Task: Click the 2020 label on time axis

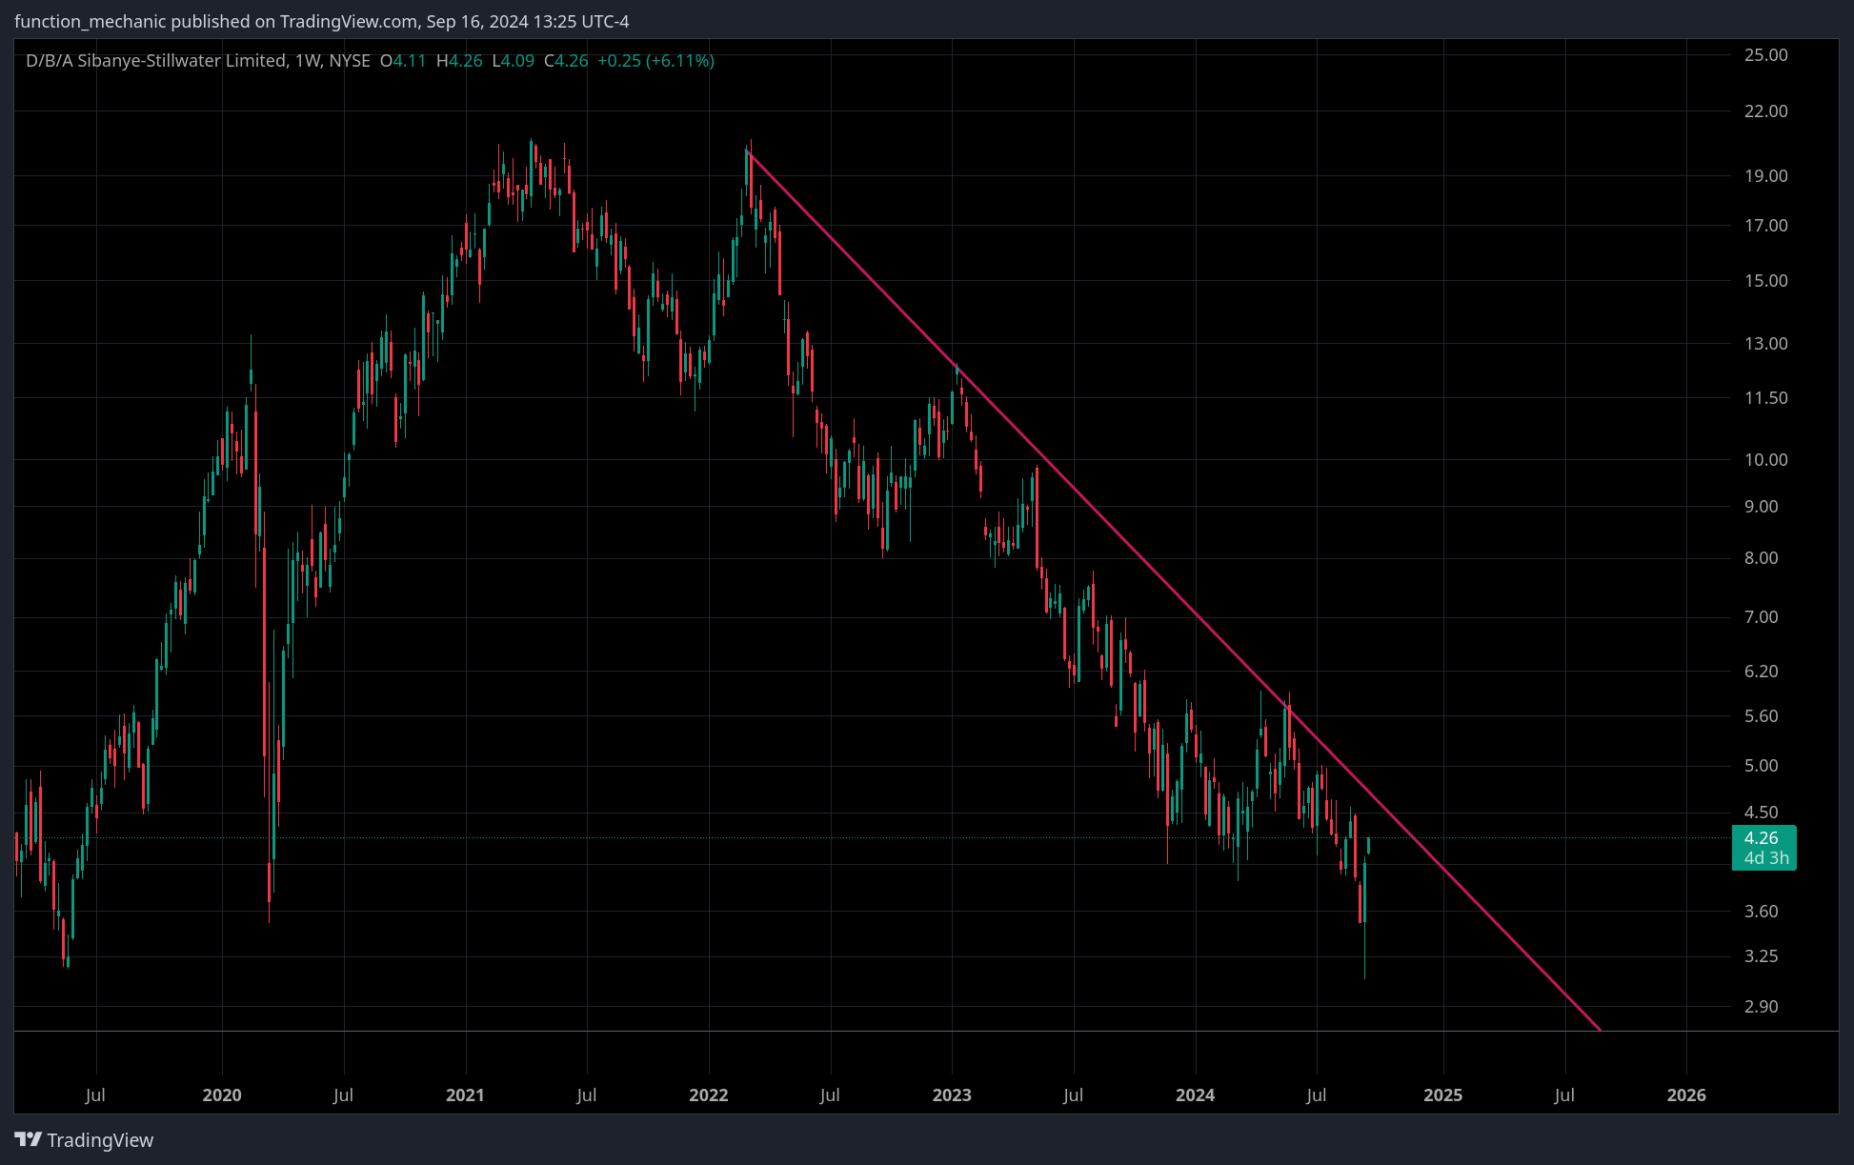Action: pos(222,1095)
